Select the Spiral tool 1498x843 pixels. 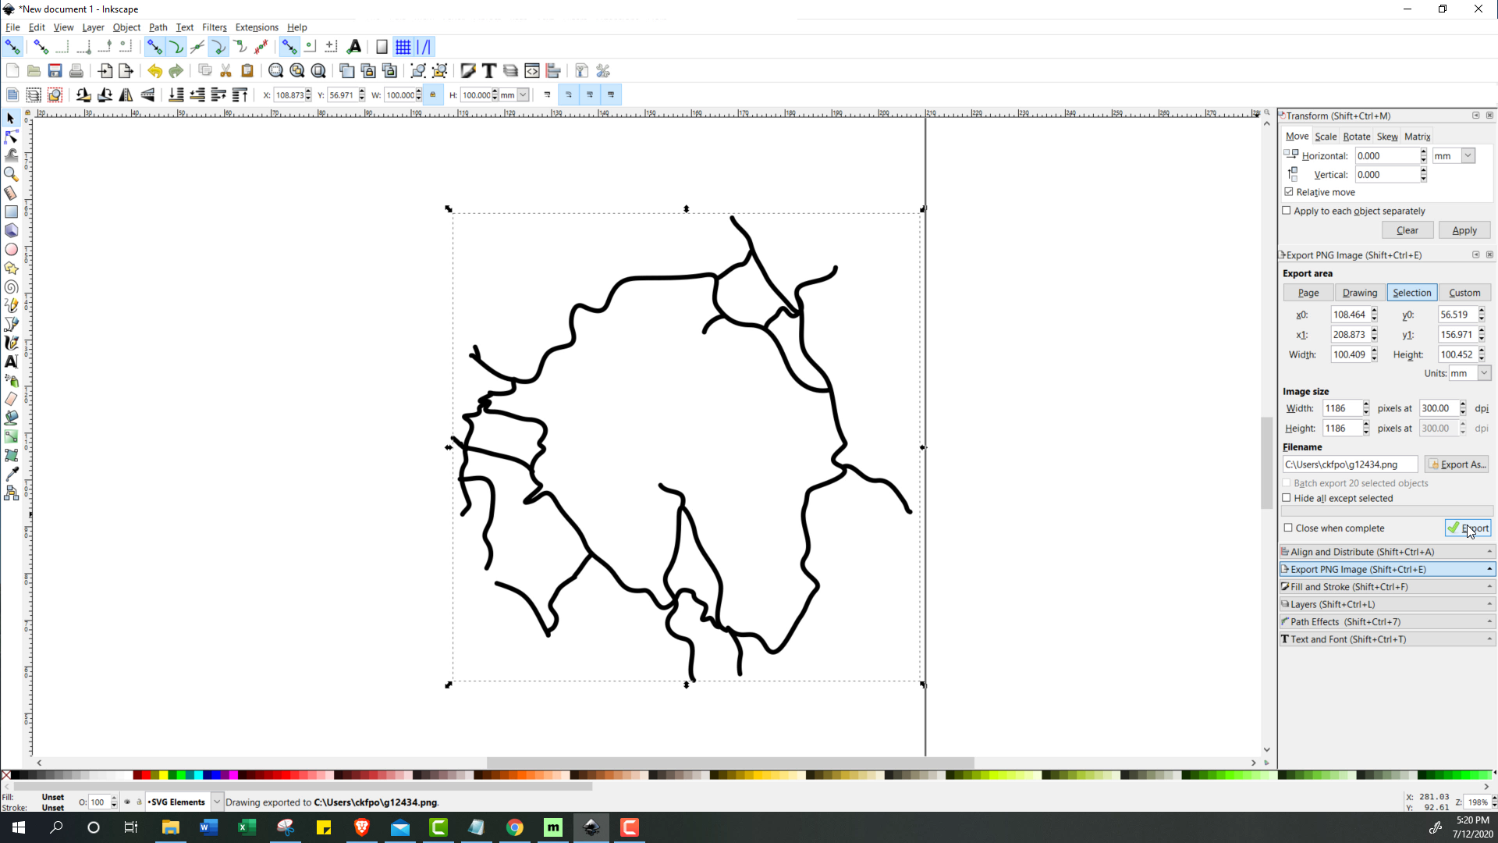pos(11,286)
